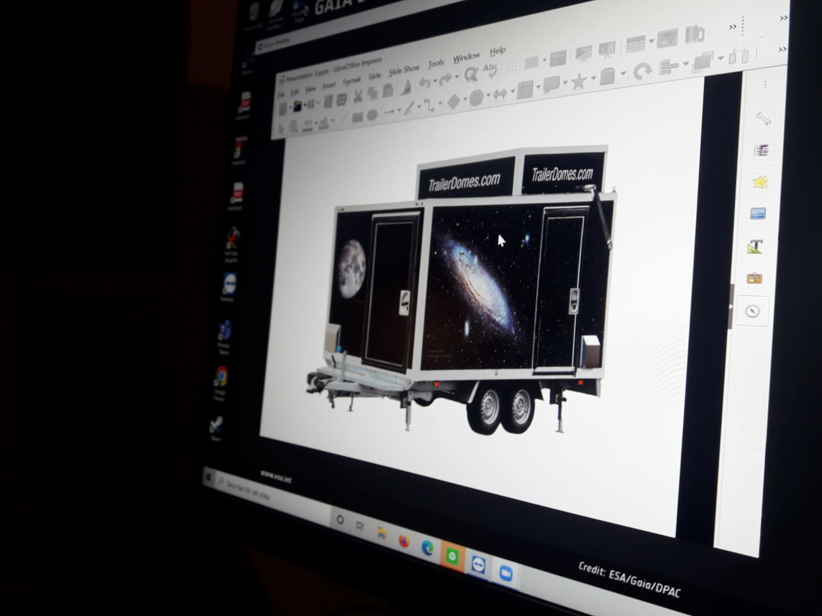This screenshot has width=822, height=616.
Task: Click the Insert Table icon
Action: (x=635, y=44)
